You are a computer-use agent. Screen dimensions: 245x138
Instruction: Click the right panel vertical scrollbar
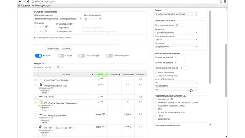[210, 47]
